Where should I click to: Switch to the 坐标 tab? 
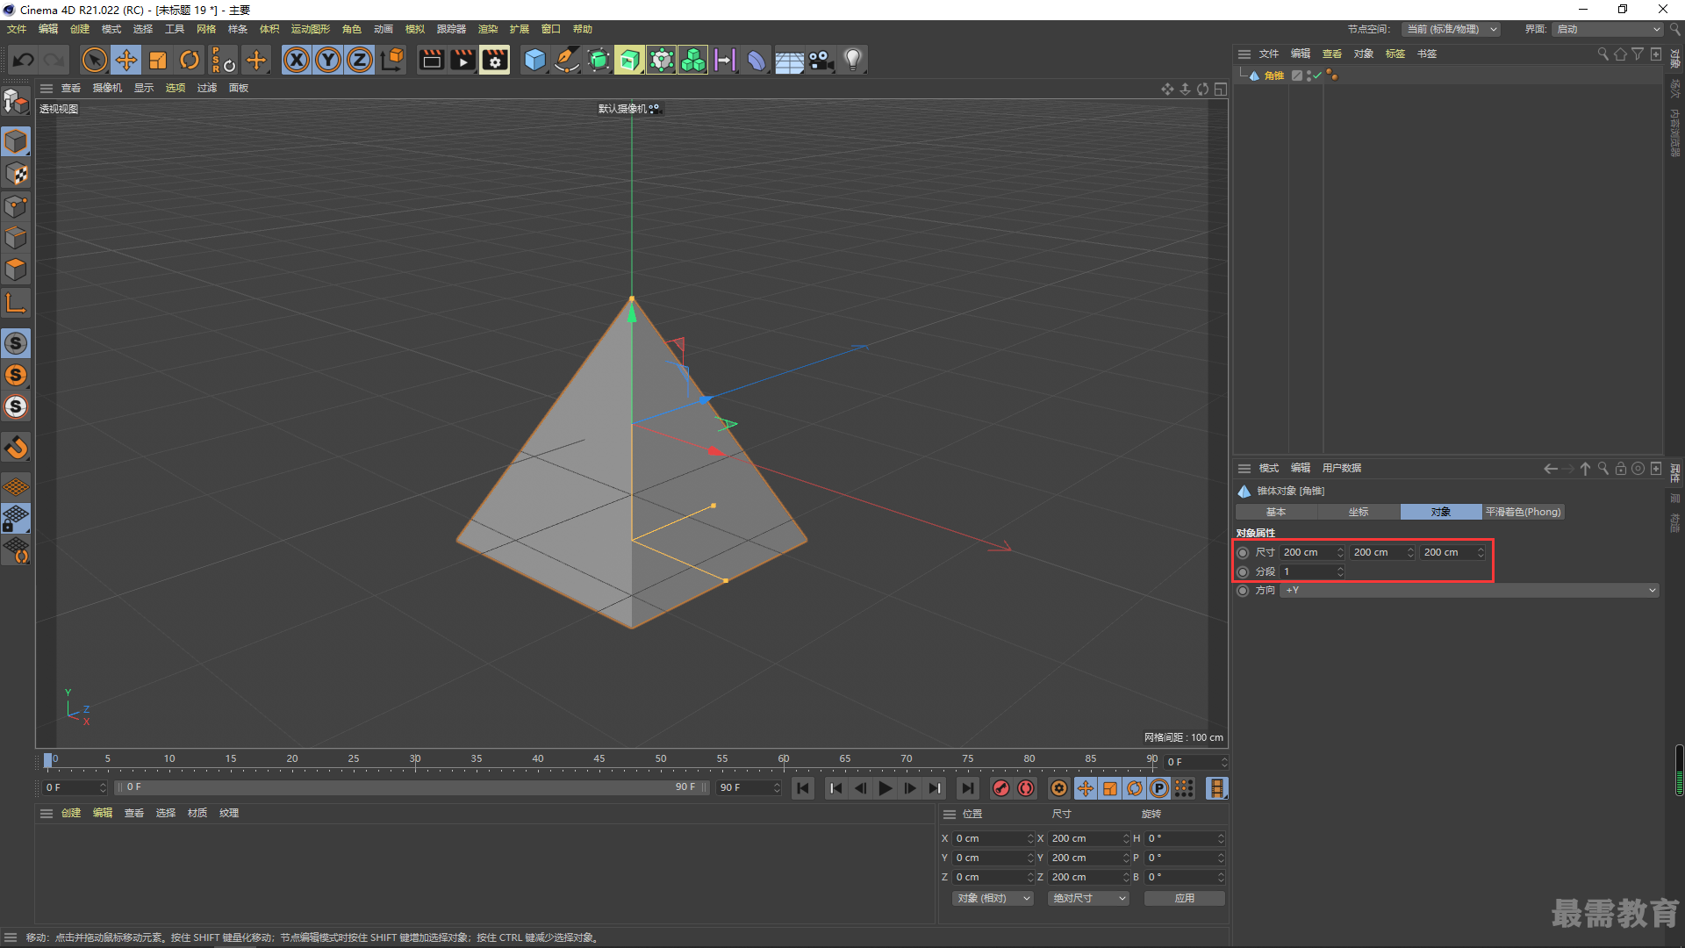pos(1359,512)
